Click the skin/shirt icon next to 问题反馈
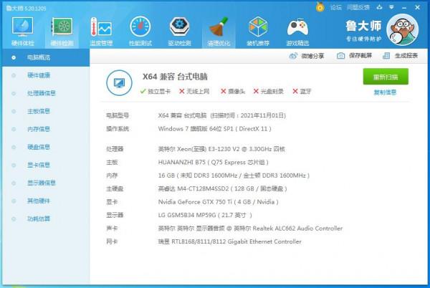 (380, 7)
